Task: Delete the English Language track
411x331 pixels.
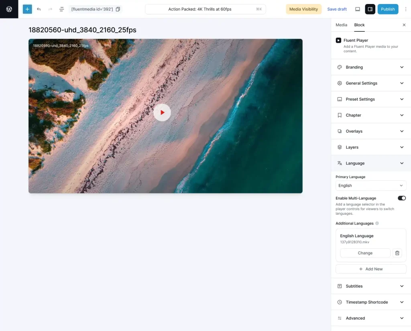Action: [397, 253]
